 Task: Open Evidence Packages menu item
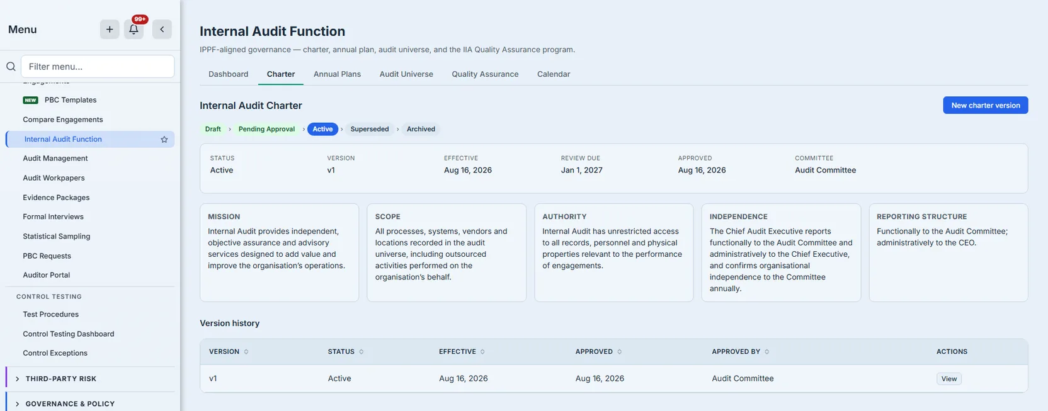point(56,198)
